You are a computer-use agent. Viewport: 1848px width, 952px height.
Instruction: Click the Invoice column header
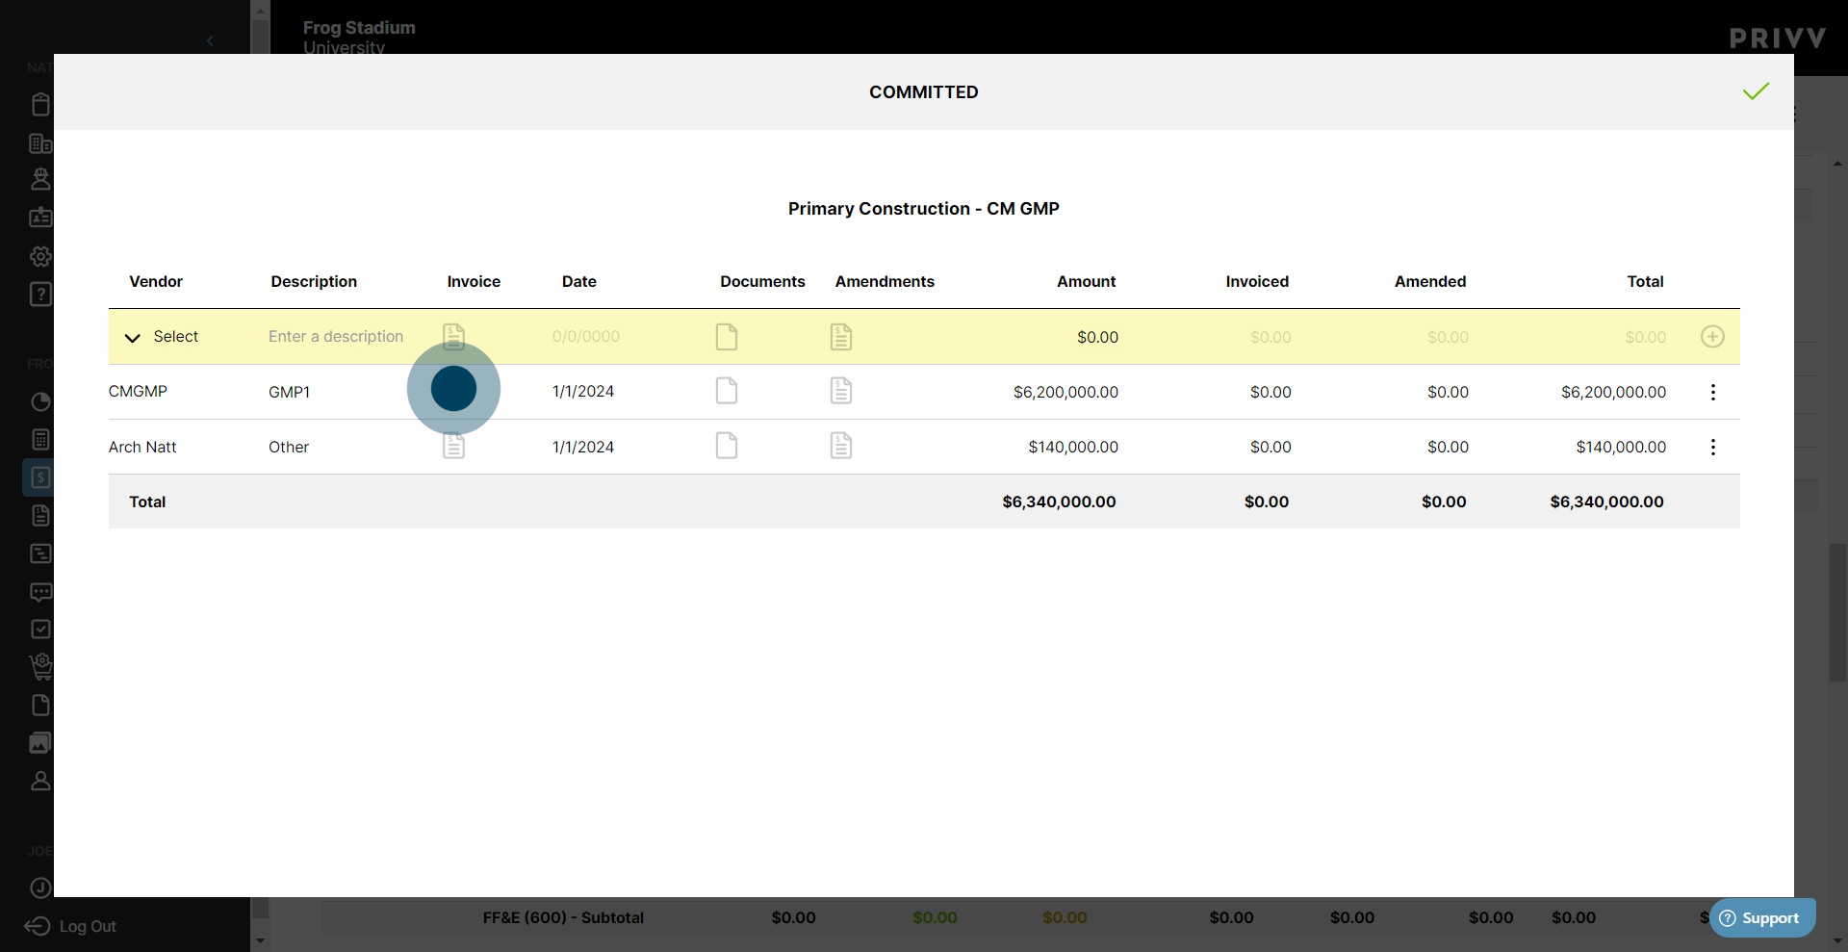click(474, 281)
